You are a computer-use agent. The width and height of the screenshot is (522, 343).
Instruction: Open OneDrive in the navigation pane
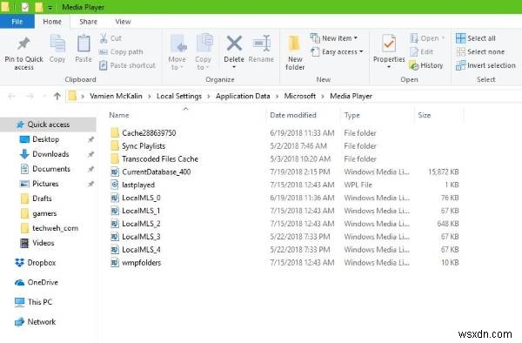pyautogui.click(x=37, y=282)
